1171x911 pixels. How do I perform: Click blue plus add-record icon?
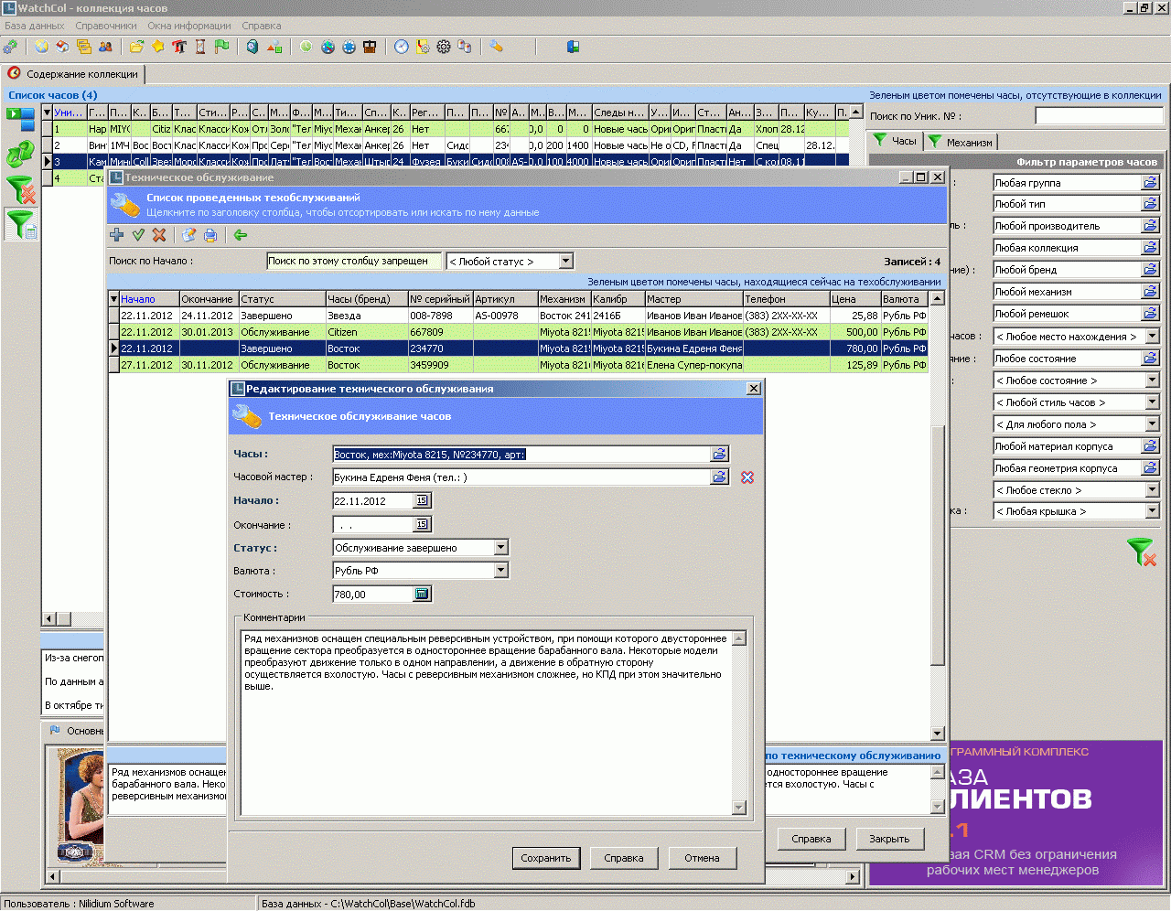(x=117, y=235)
